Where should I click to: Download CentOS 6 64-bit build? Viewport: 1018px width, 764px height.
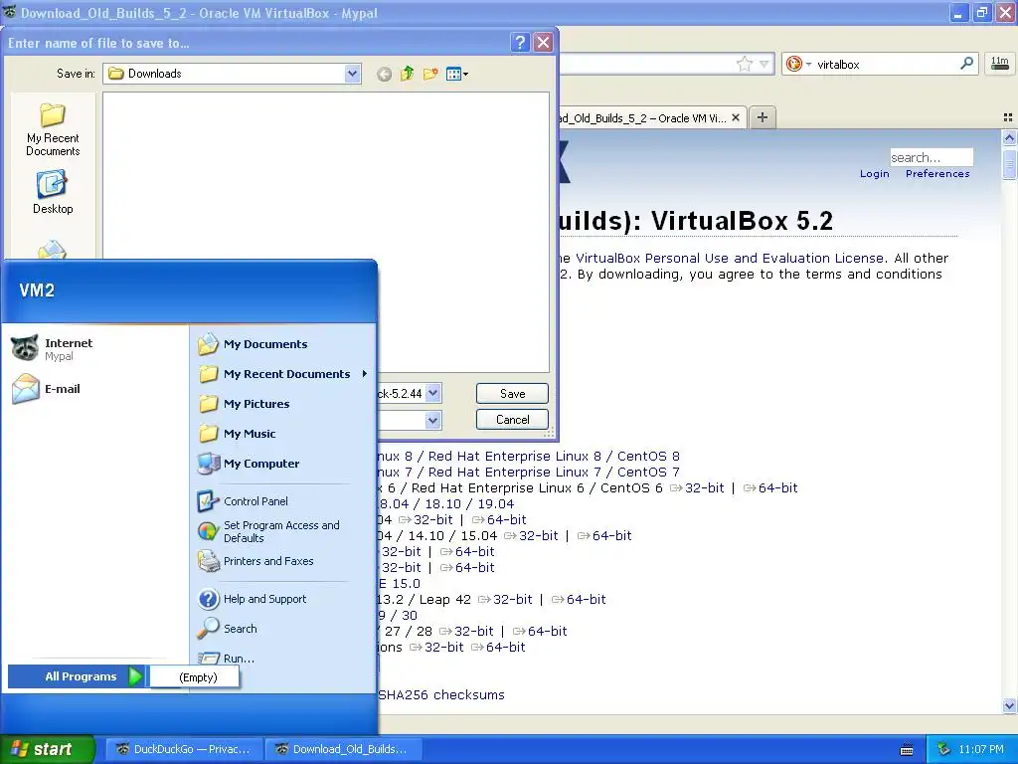[x=777, y=487]
